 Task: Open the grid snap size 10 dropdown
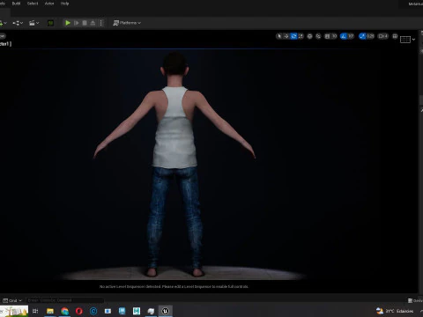point(334,36)
